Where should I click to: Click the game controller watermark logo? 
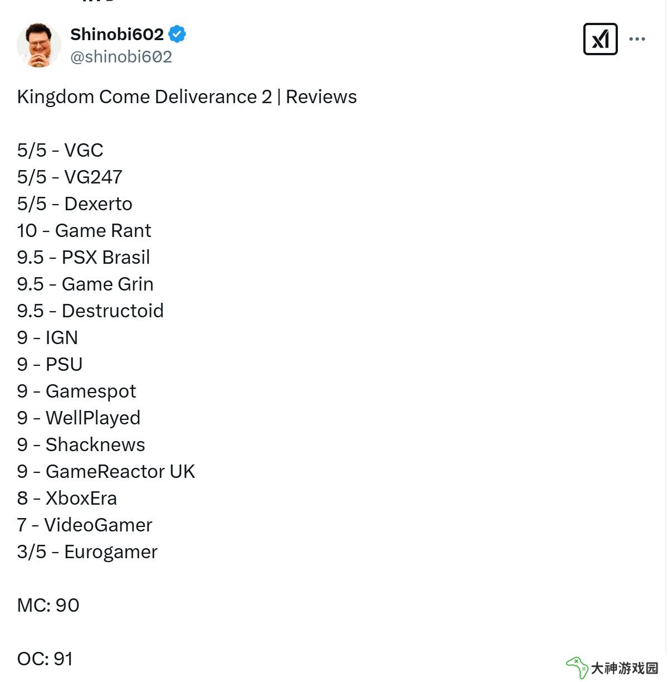tap(577, 667)
